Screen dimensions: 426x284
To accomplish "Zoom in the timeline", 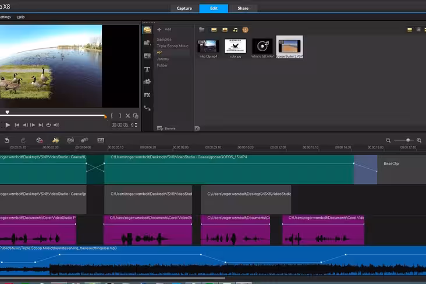I will coord(419,140).
